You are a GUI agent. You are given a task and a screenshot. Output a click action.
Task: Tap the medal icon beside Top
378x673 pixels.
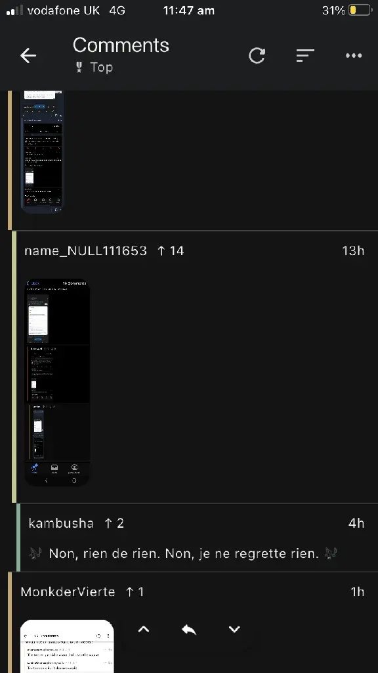pos(79,68)
